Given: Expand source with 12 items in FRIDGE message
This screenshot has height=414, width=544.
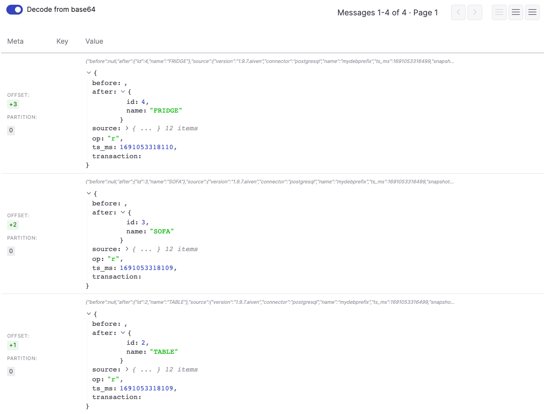Looking at the screenshot, I should (127, 128).
